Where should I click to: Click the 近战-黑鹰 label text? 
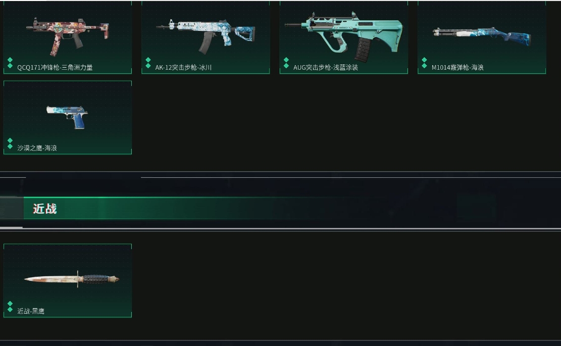click(31, 311)
